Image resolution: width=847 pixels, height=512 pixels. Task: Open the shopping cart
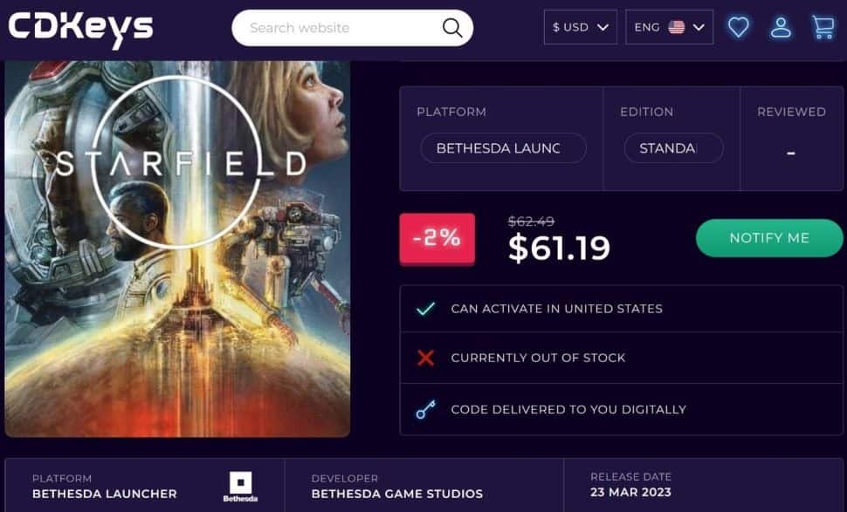tap(823, 27)
